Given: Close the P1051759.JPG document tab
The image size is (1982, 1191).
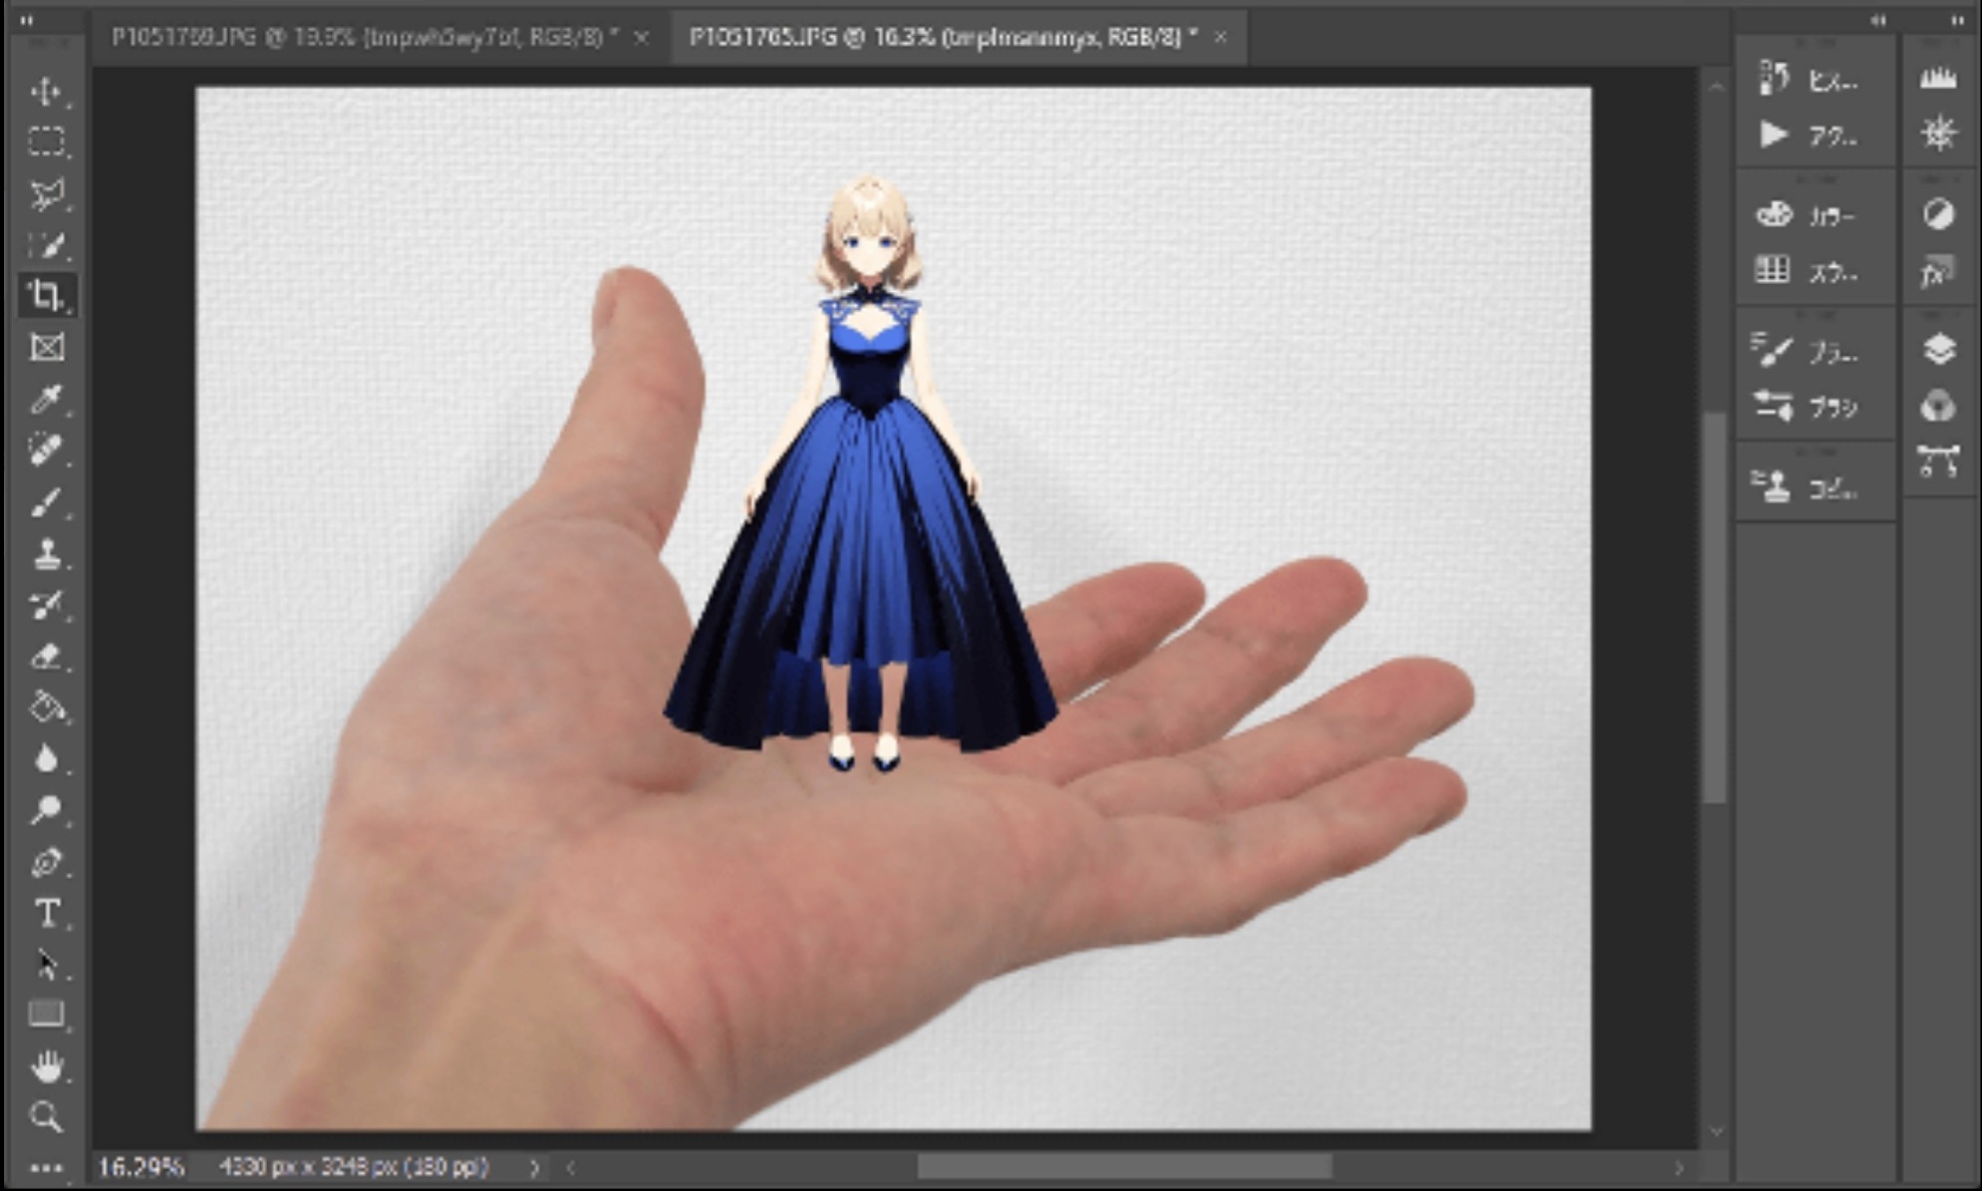Looking at the screenshot, I should [642, 38].
